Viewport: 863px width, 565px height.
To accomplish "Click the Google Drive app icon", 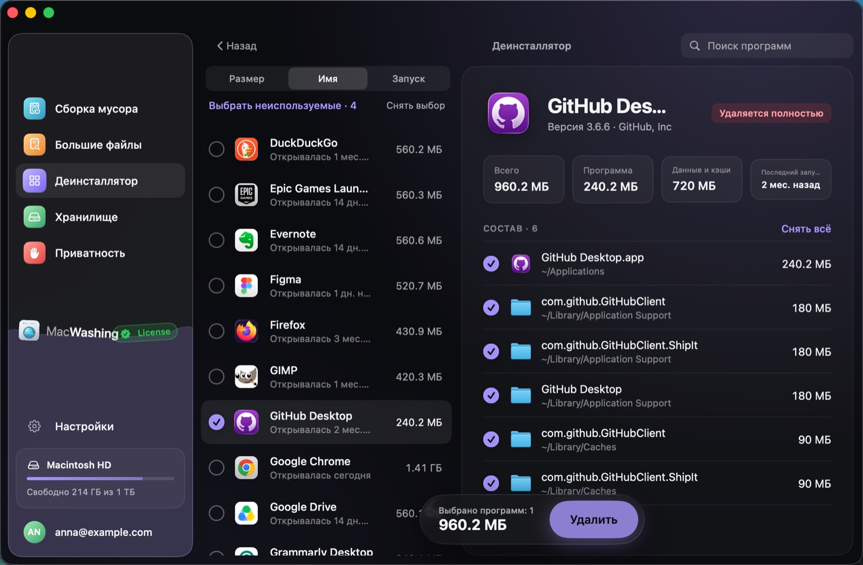I will click(x=246, y=513).
